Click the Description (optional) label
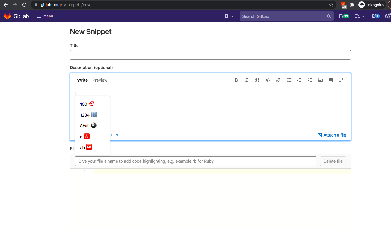391x229 pixels. pyautogui.click(x=91, y=68)
